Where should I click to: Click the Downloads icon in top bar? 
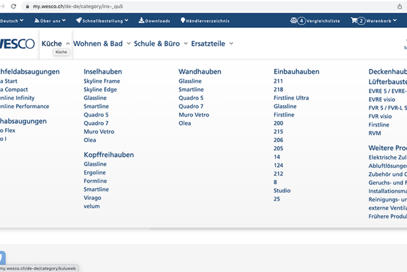pos(141,20)
